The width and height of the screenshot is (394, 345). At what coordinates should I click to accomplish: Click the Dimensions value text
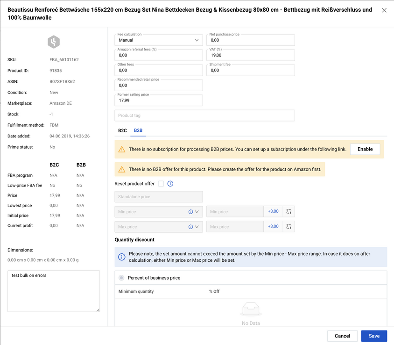pos(43,260)
